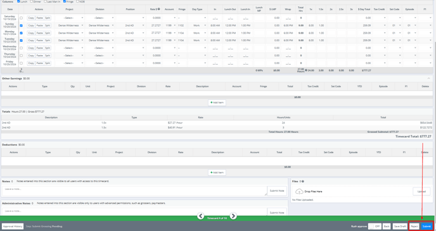
Task: Add an item under Other Earnings
Action: pos(217,103)
